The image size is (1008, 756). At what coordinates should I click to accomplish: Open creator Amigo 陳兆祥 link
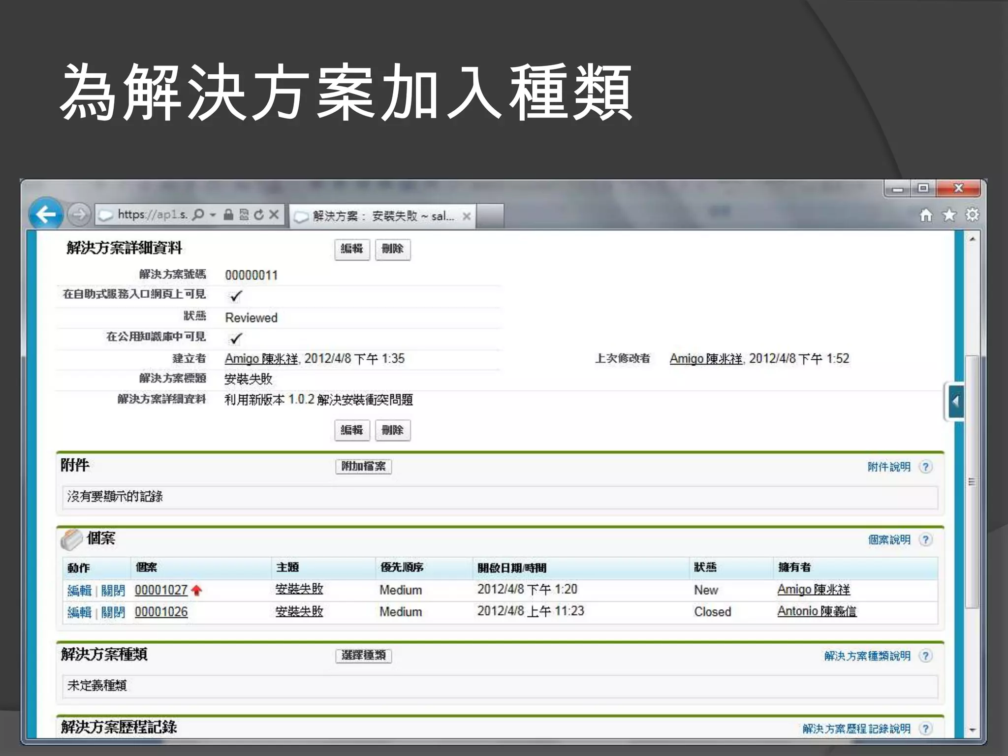[x=261, y=359]
